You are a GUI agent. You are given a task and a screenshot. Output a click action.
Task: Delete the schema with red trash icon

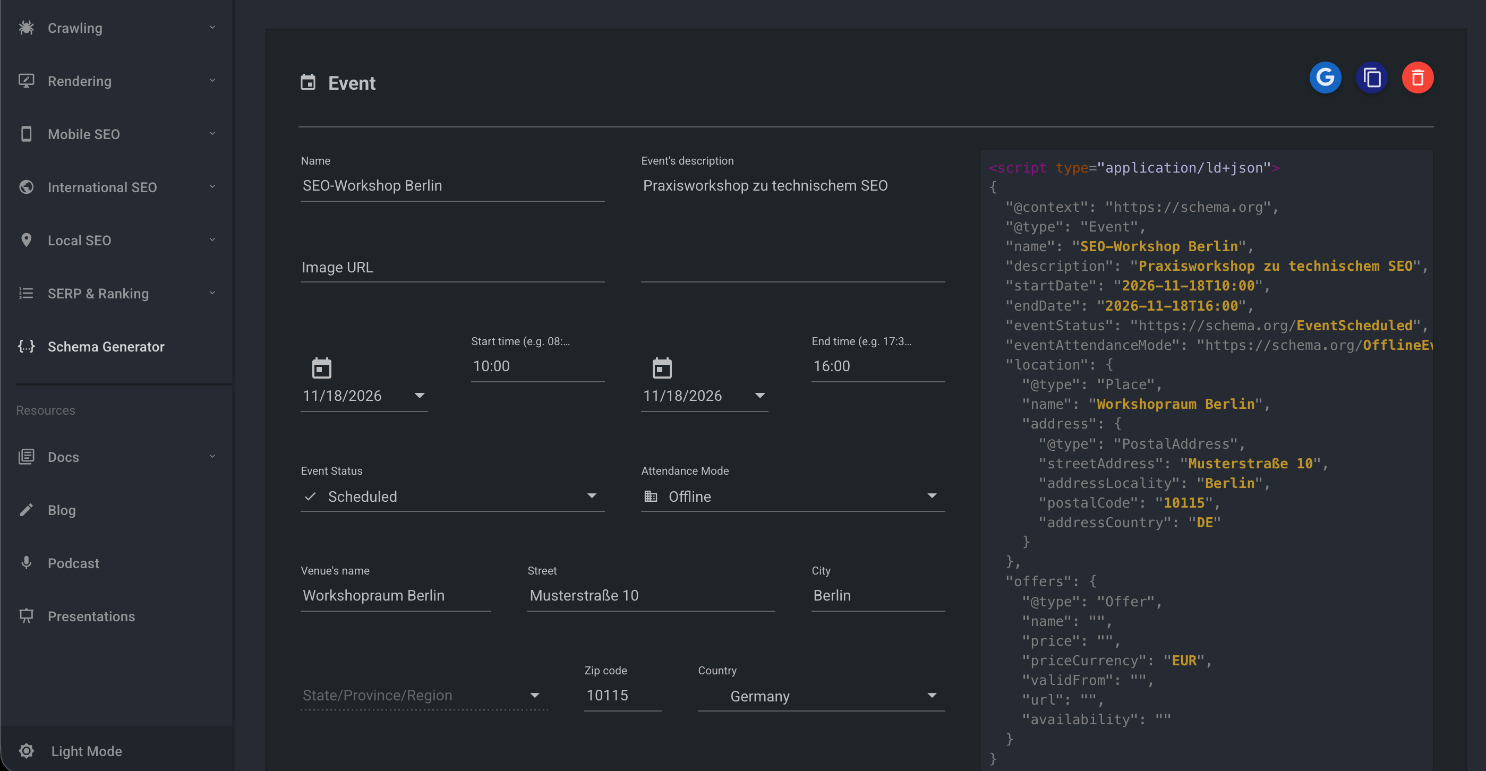tap(1417, 78)
